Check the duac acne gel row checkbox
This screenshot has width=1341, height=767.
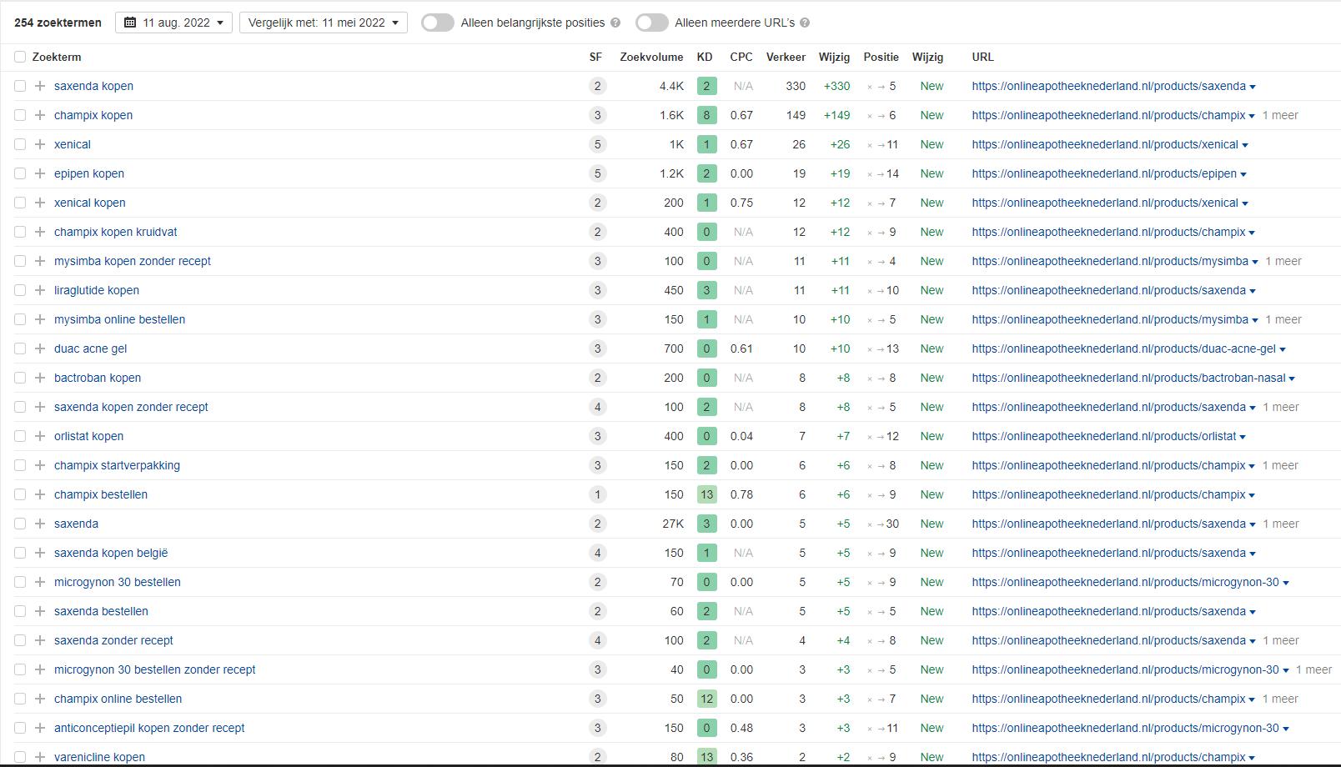coord(20,348)
